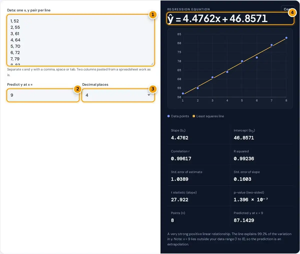Viewport: 300px width, 254px height.
Task: Click the 'Separate x and y with a comma' hint text
Action: (79, 72)
